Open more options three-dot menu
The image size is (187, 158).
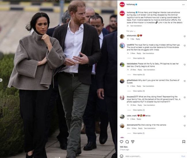point(184,5)
